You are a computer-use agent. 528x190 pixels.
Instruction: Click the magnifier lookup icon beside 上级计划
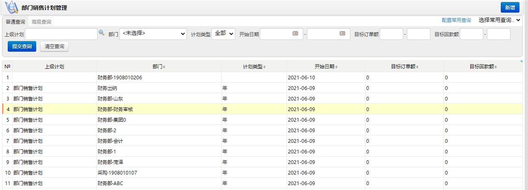coord(101,33)
